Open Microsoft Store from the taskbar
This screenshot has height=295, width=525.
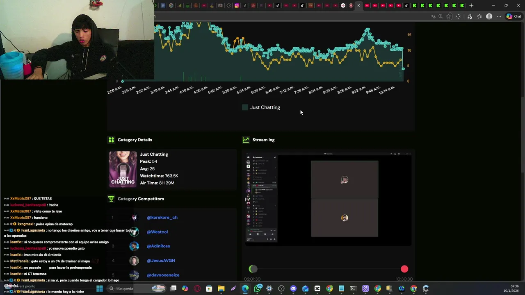(209, 288)
